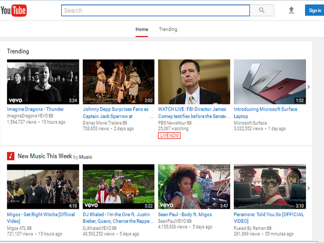324x243 pixels.
Task: Open New Music This Week playlist heading
Action: [x=45, y=156]
